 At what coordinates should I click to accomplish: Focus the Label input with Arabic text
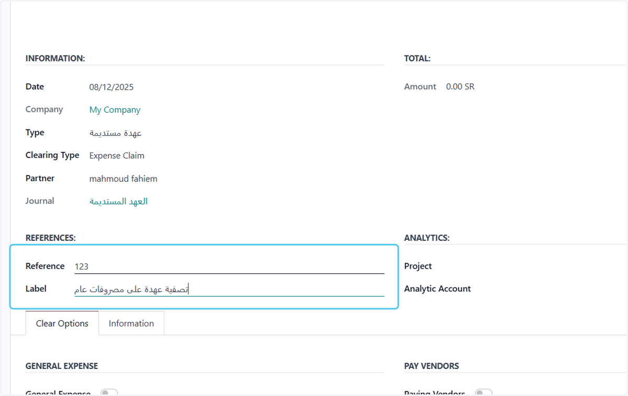[x=229, y=289]
